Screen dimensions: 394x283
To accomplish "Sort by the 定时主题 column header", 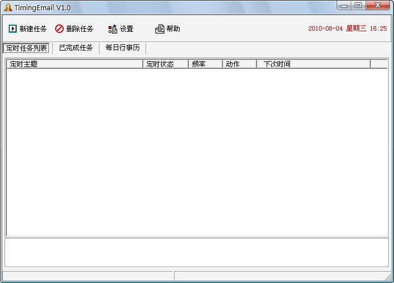I will [x=74, y=64].
